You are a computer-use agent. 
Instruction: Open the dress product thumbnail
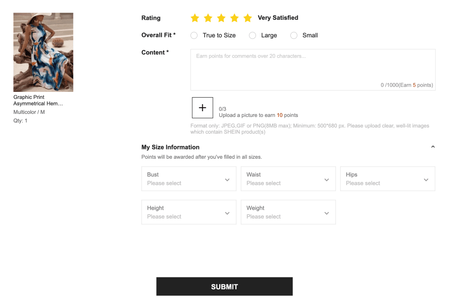point(43,52)
